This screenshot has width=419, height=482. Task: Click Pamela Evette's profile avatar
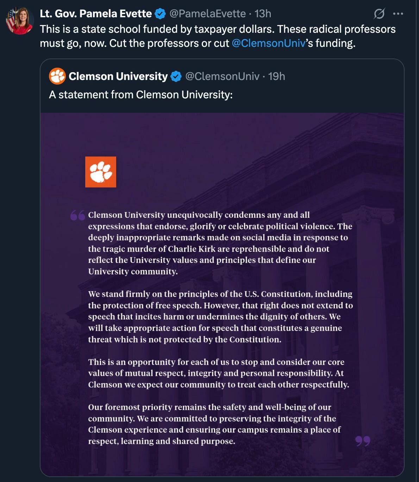(20, 21)
